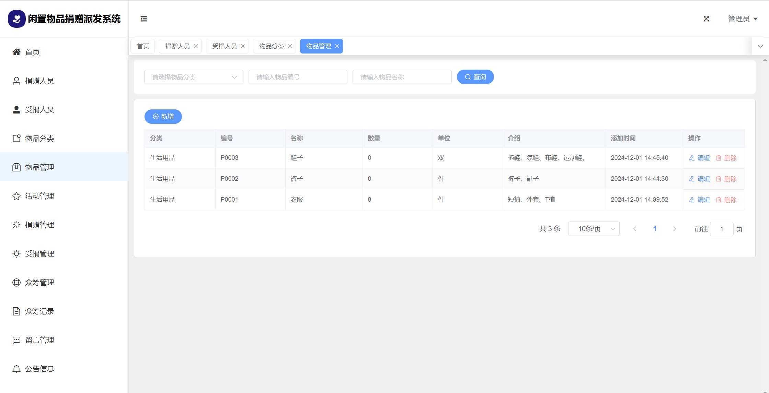The width and height of the screenshot is (769, 393).
Task: Switch to the 受捐人员 tab
Action: [x=224, y=46]
